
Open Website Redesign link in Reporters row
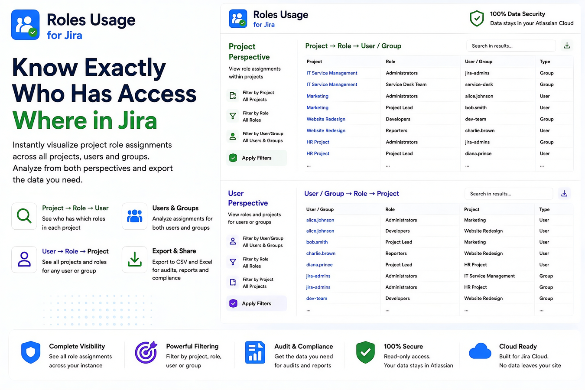[326, 130]
